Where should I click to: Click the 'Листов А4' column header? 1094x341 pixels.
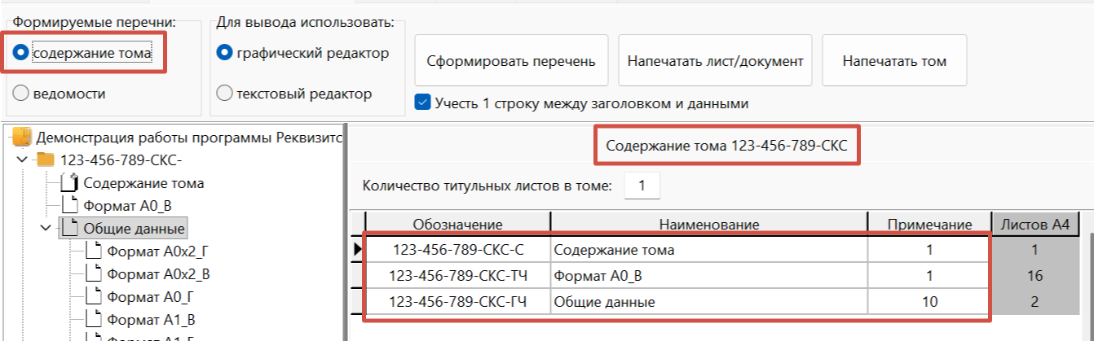point(1036,224)
